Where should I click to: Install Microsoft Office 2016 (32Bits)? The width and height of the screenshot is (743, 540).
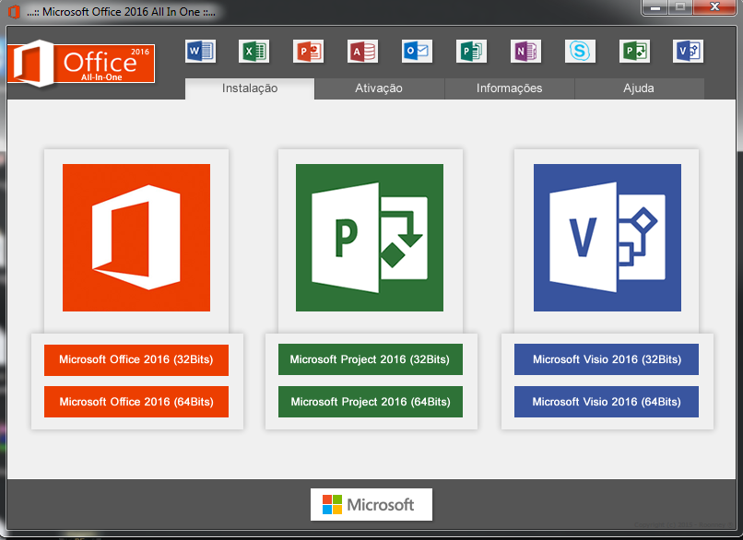click(136, 360)
